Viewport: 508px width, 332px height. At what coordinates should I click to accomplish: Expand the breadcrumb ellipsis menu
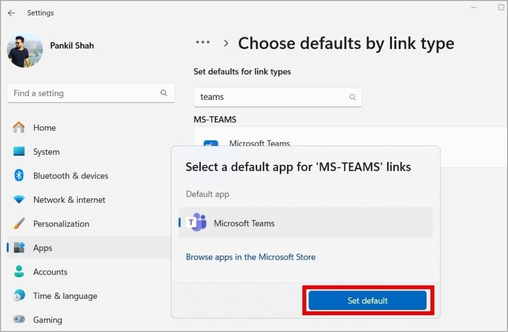pos(203,43)
